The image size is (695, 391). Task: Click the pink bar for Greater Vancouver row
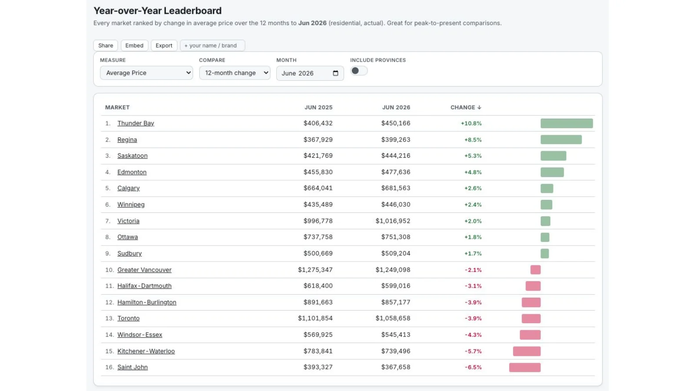(536, 270)
